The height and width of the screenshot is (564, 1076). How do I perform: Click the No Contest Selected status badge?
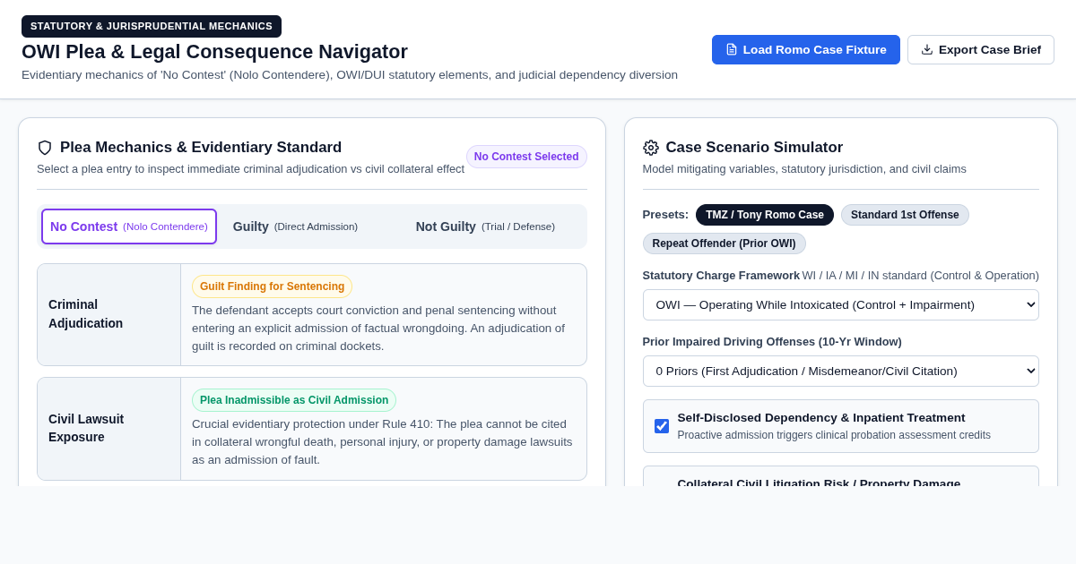(526, 157)
